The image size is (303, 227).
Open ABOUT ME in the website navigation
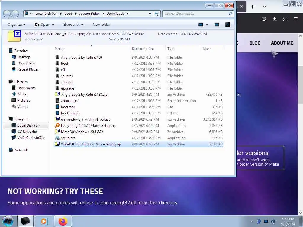coord(282,43)
